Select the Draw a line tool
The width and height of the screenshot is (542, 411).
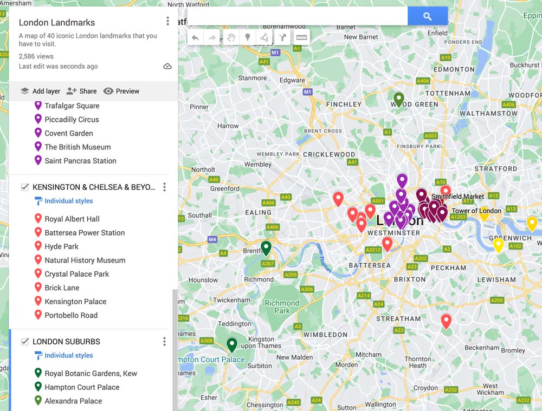click(x=264, y=37)
